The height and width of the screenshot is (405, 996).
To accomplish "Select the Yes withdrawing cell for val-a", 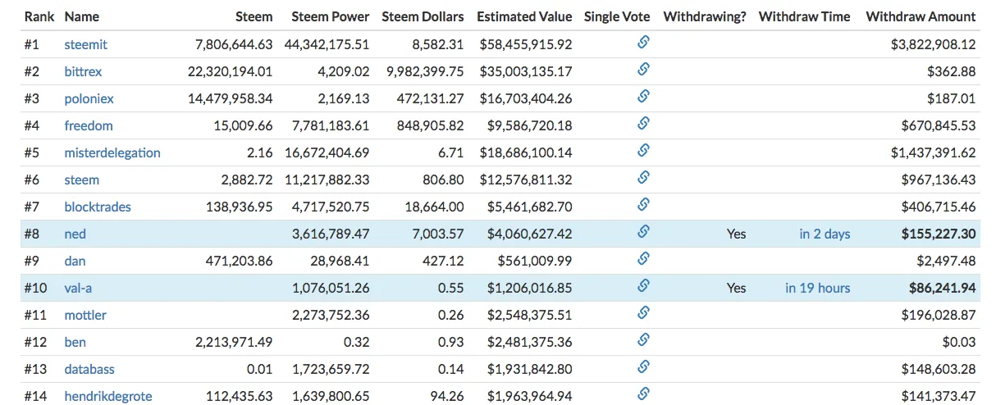I will (737, 288).
